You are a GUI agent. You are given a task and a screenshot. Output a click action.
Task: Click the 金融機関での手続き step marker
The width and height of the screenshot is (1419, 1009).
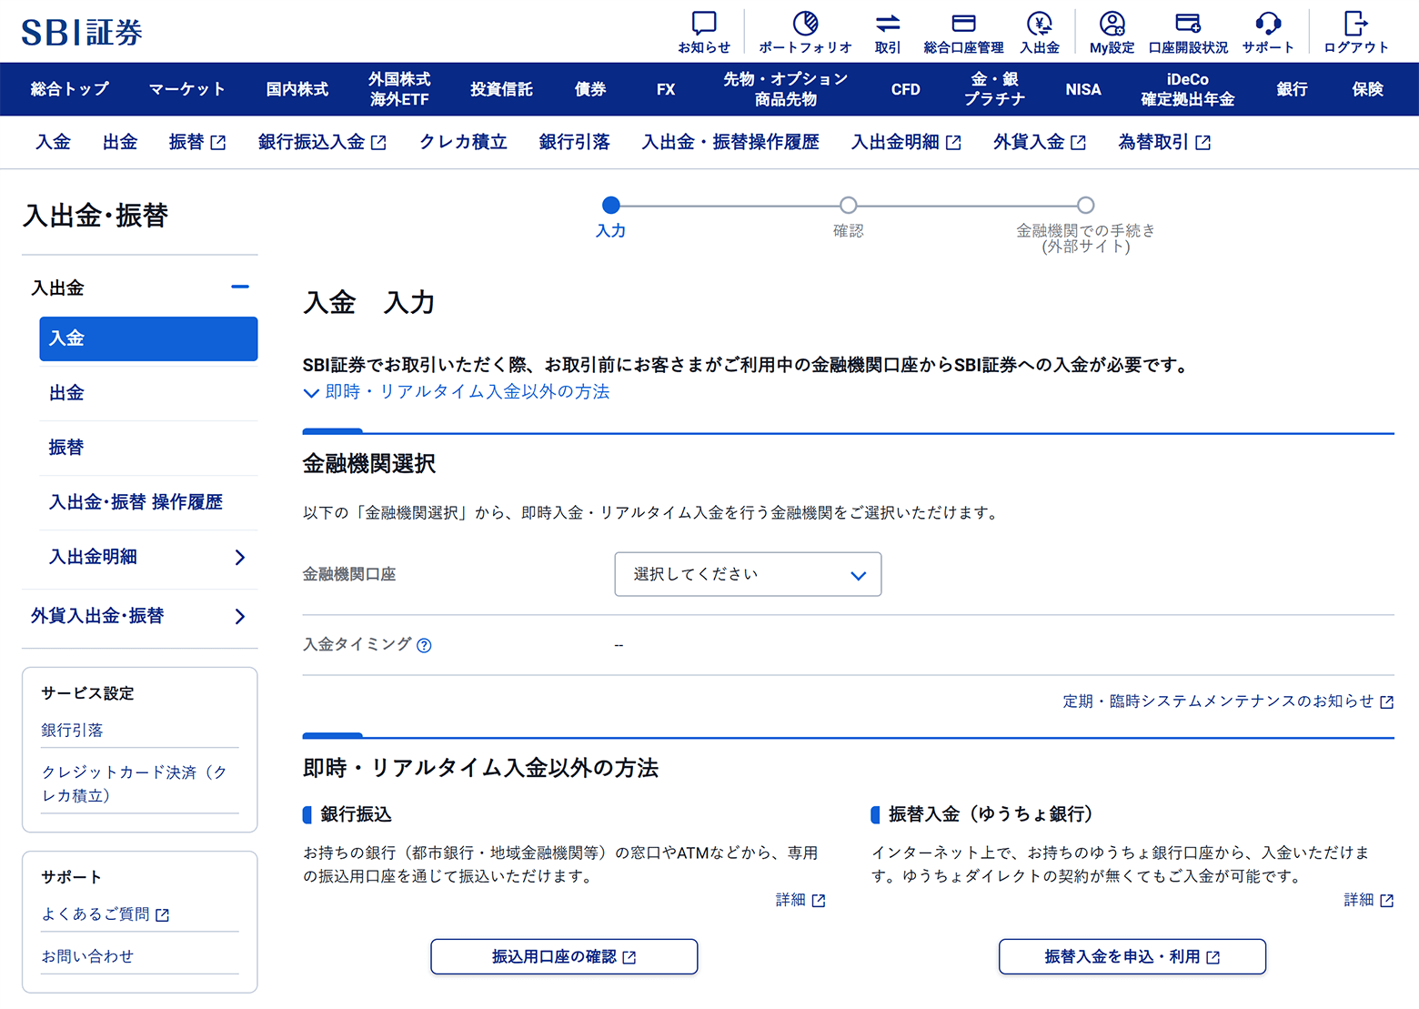point(1085,205)
